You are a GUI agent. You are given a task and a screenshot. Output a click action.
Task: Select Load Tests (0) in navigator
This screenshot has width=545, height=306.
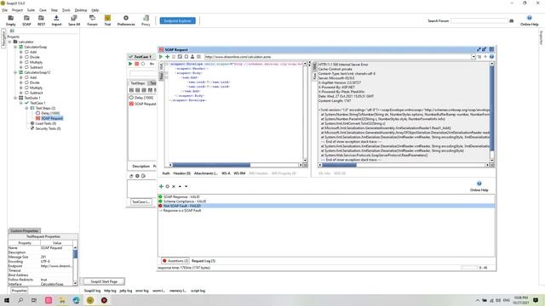[x=45, y=123]
